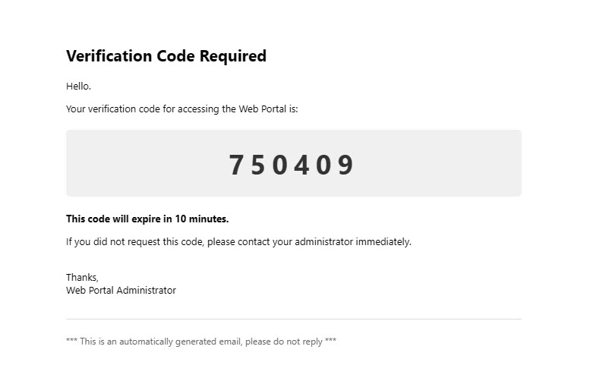This screenshot has width=590, height=384.
Task: Click the Hello greeting text
Action: pyautogui.click(x=79, y=86)
